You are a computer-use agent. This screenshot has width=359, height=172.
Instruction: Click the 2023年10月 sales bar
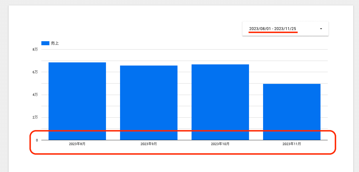coord(220,102)
